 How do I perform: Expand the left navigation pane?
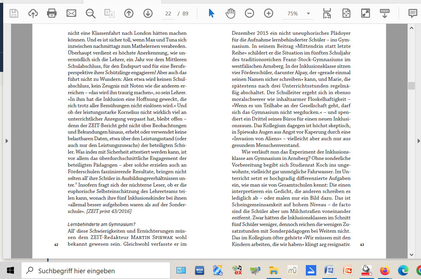point(7,141)
